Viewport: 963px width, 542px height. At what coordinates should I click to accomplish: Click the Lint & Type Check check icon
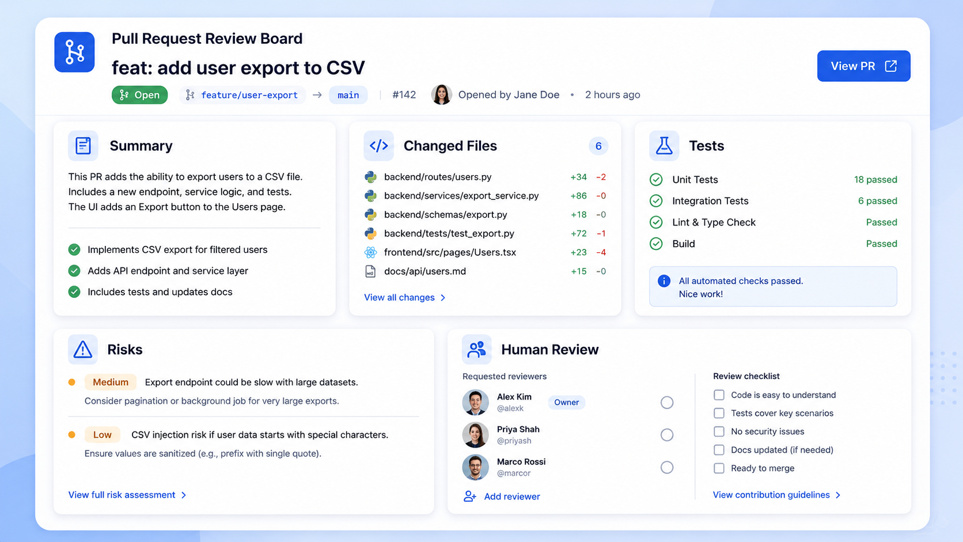coord(656,222)
